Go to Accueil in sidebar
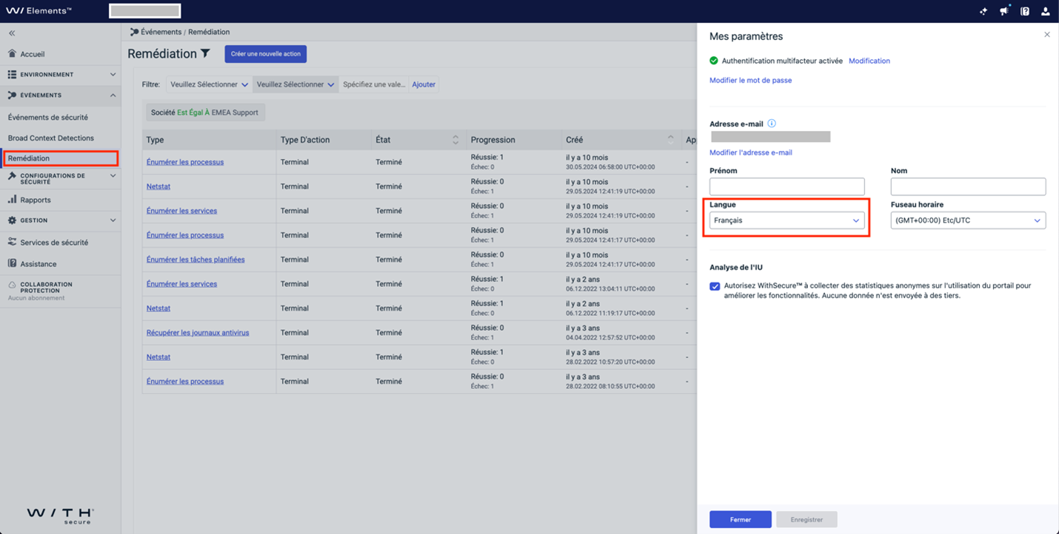This screenshot has height=534, width=1059. (33, 54)
